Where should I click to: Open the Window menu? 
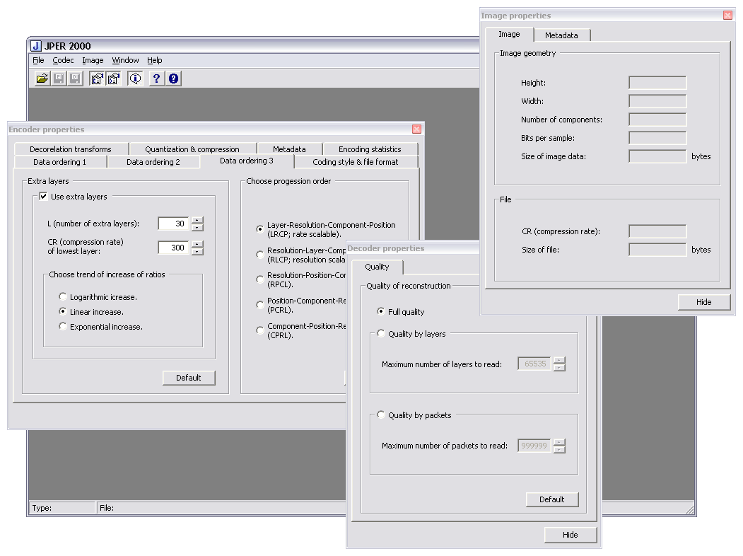point(125,60)
